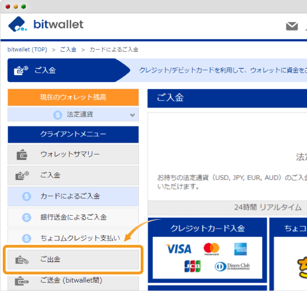The width and height of the screenshot is (307, 291).
Task: Click the クライアントメニュー header
Action: [x=73, y=134]
